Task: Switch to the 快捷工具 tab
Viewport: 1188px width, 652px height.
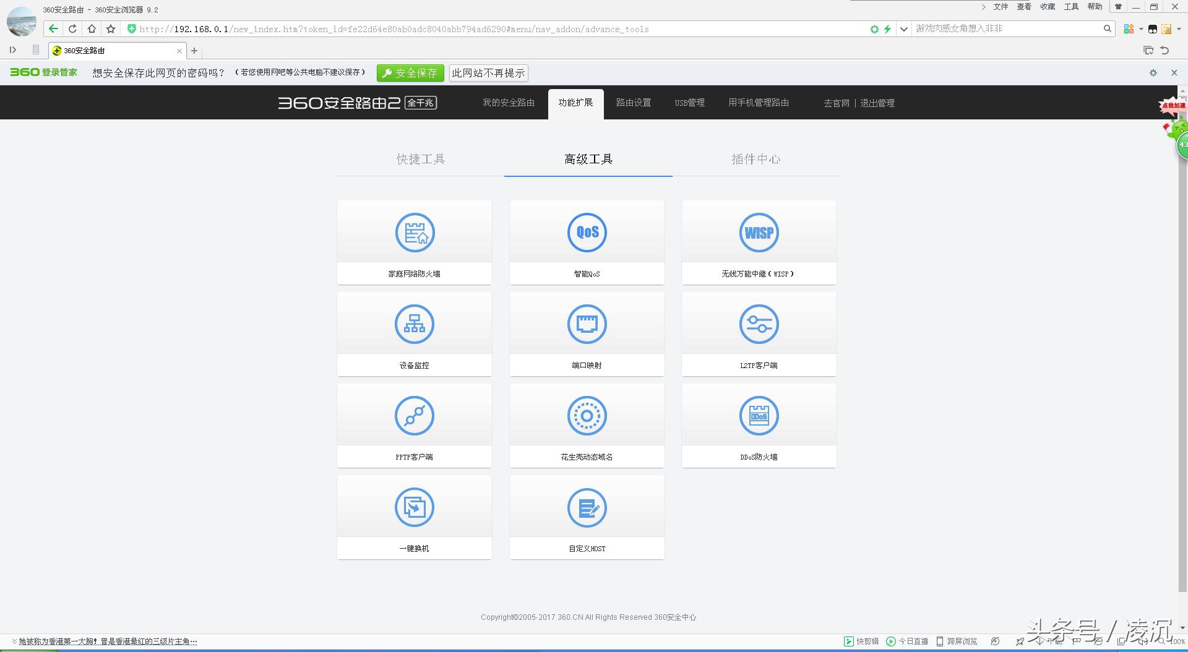Action: coord(421,160)
